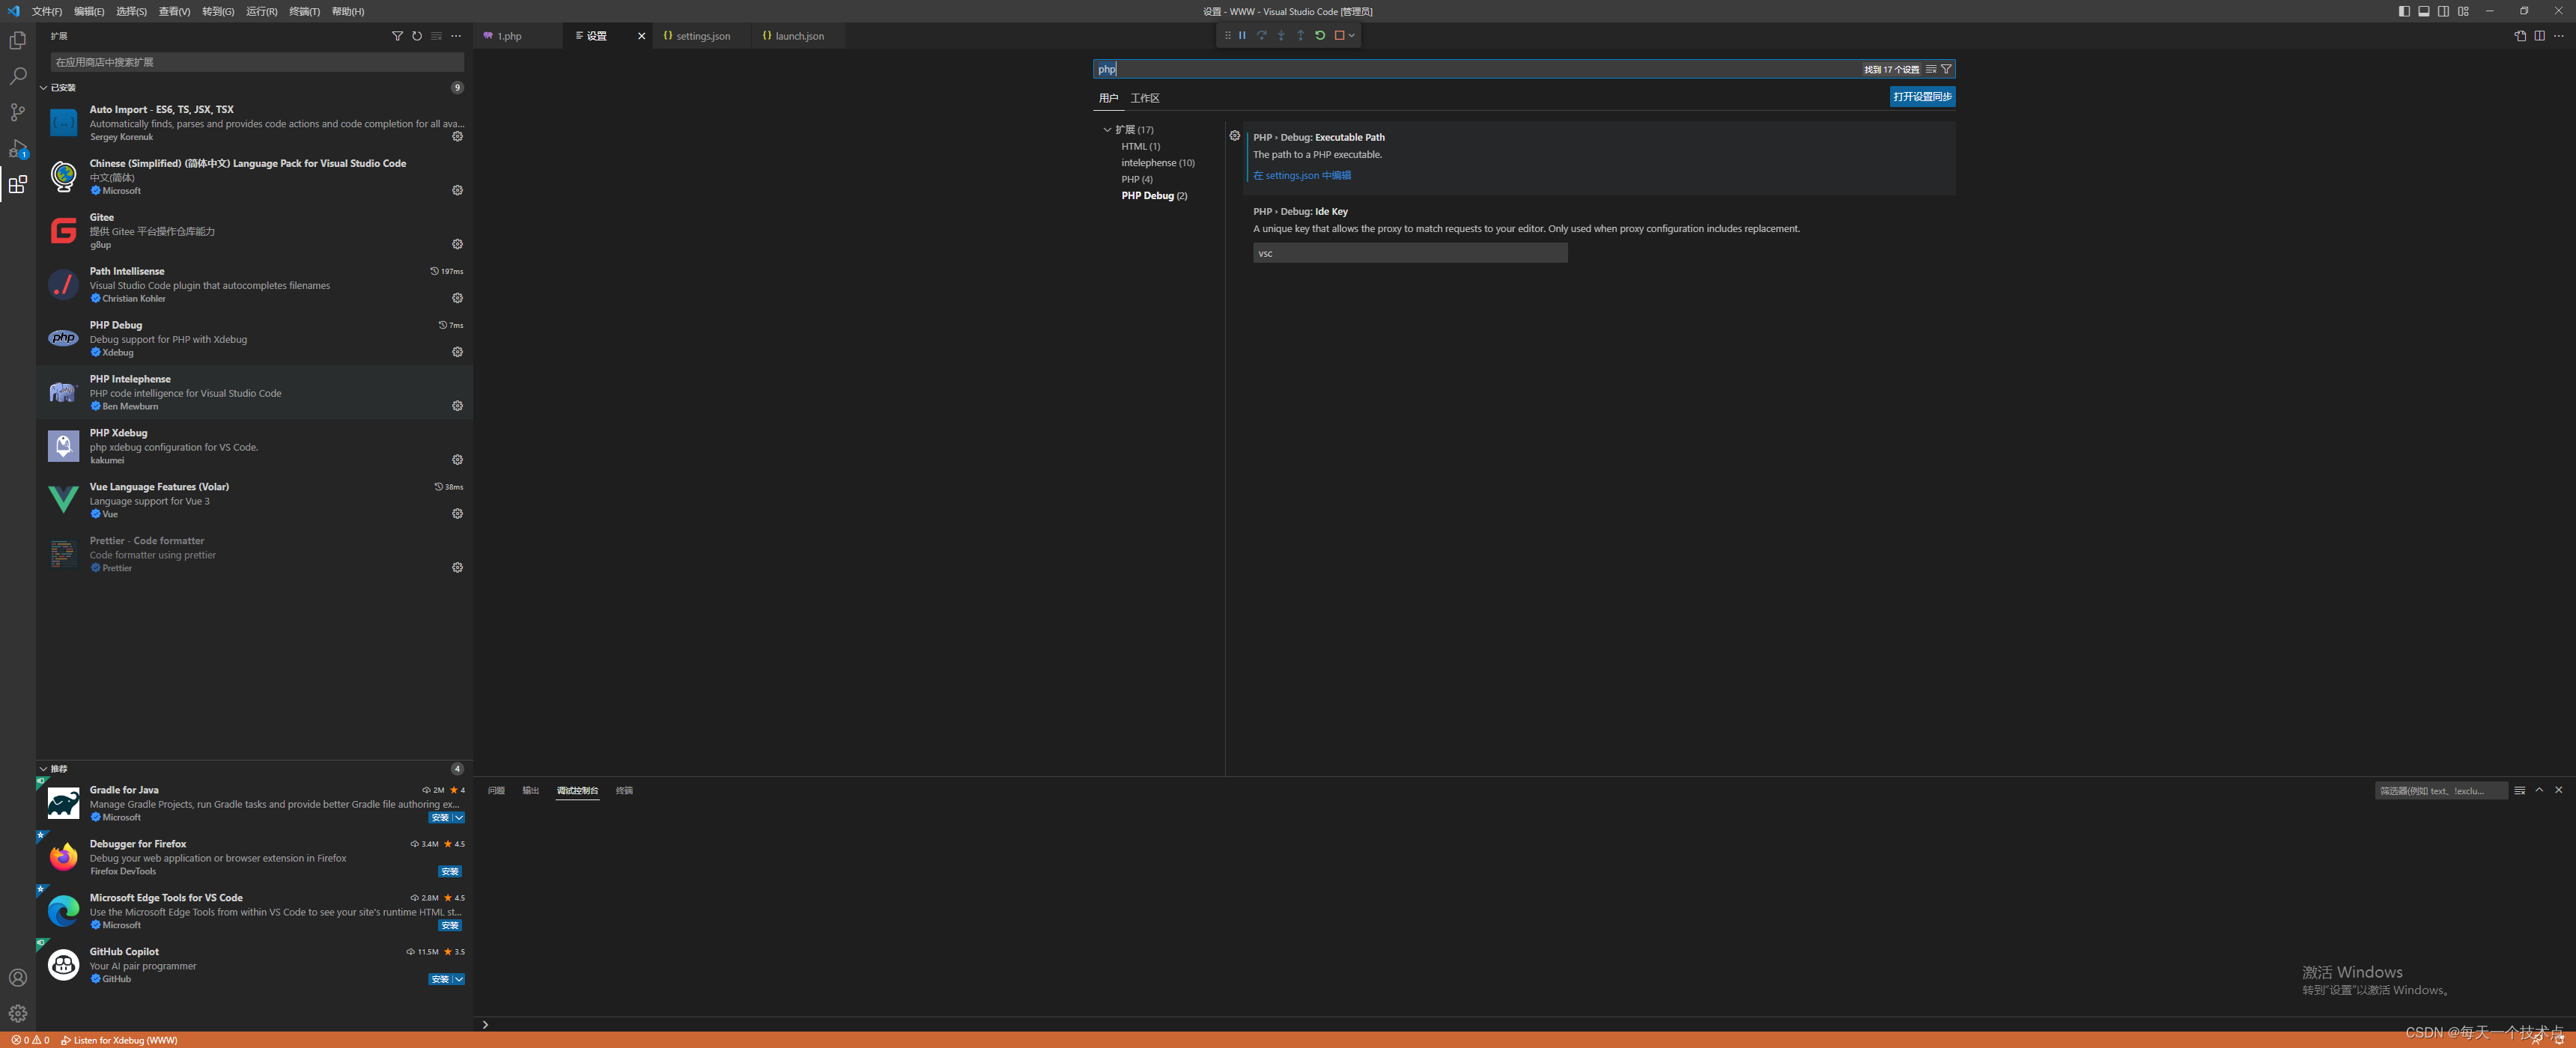Restart the debug session

tap(1320, 35)
